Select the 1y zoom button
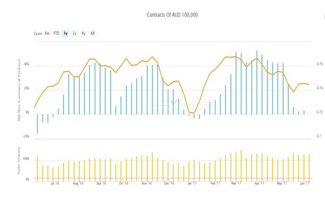325x198 pixels. pos(65,34)
